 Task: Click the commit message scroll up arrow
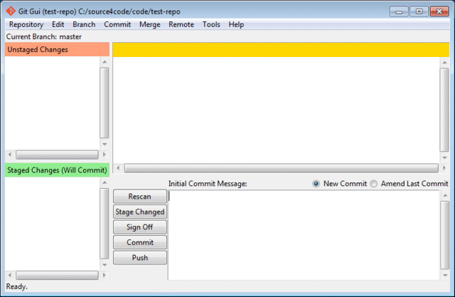[x=445, y=195]
